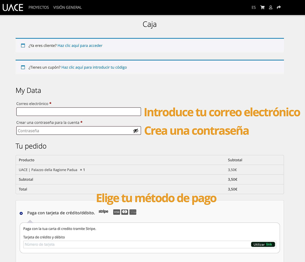Image resolution: width=305 pixels, height=262 pixels.
Task: Open the PROYECTOS menu item
Action: [x=39, y=7]
